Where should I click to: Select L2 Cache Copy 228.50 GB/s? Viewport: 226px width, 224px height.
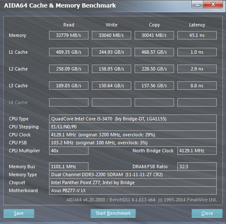[x=154, y=69]
